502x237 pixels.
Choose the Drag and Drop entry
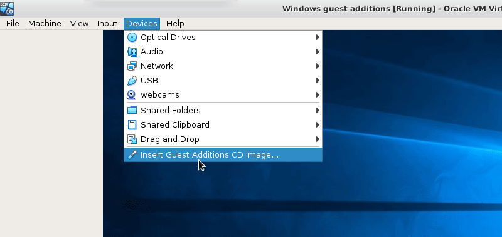(223, 139)
